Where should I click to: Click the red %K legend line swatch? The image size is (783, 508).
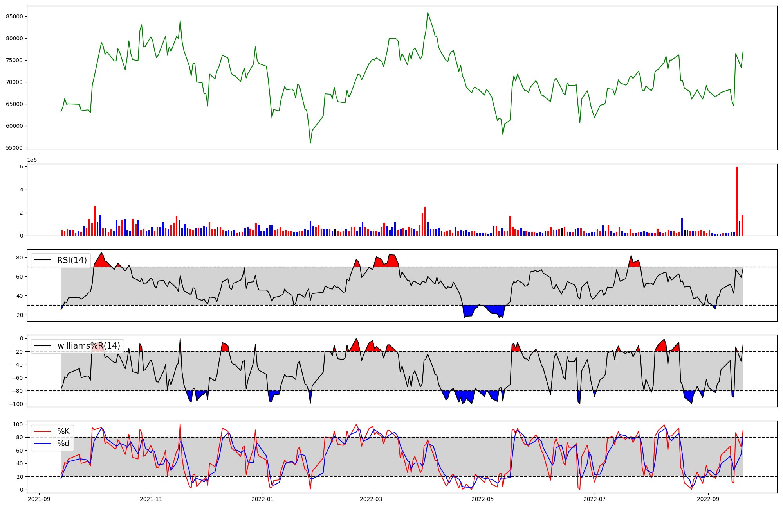(x=43, y=431)
